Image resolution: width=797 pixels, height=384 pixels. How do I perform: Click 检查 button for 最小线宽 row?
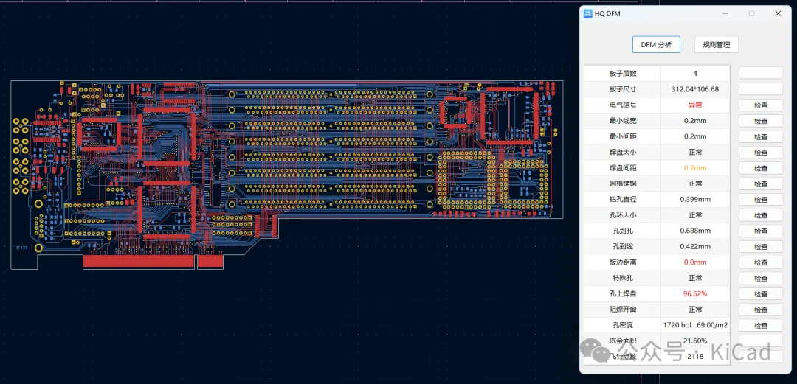point(760,121)
